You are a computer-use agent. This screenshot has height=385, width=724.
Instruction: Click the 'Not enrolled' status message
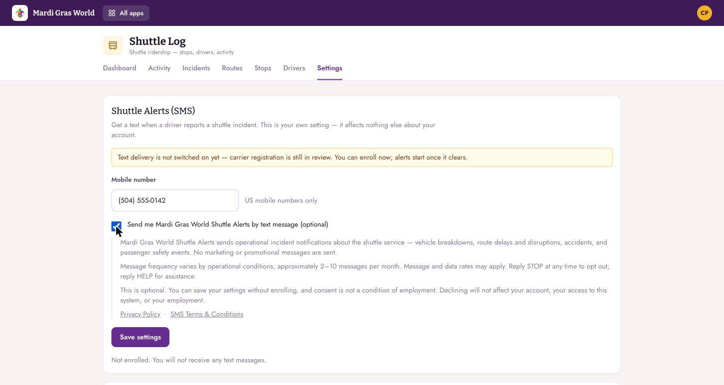point(189,360)
